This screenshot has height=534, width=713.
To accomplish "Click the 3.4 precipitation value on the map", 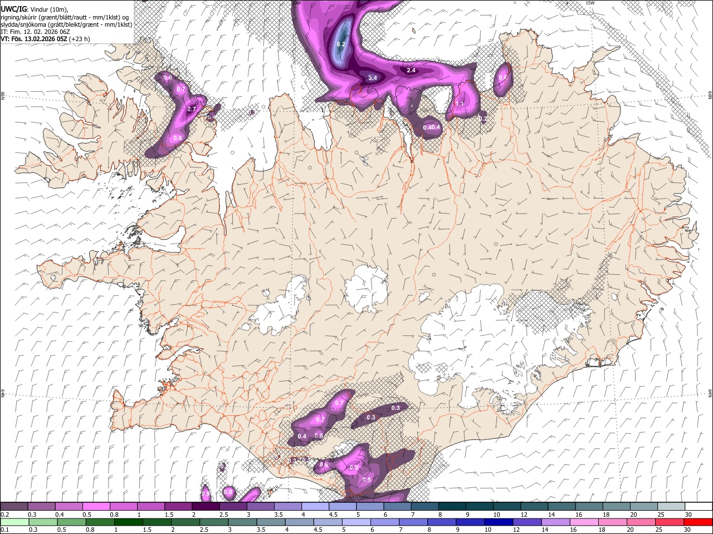I will tap(373, 78).
